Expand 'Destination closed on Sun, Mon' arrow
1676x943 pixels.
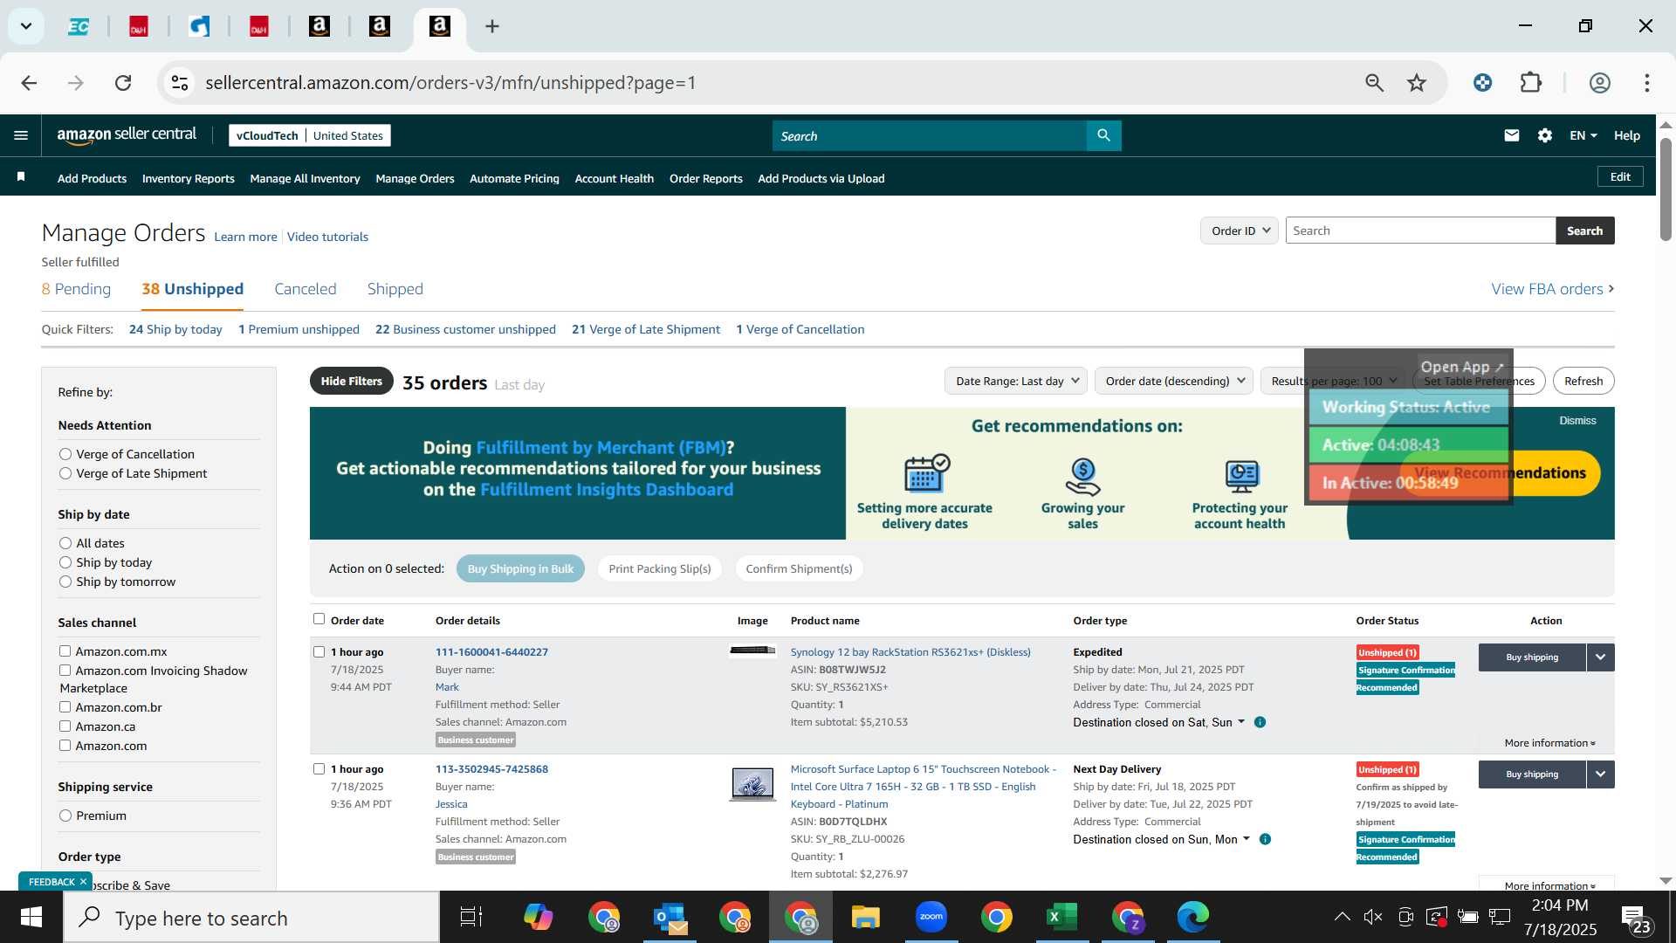point(1246,839)
